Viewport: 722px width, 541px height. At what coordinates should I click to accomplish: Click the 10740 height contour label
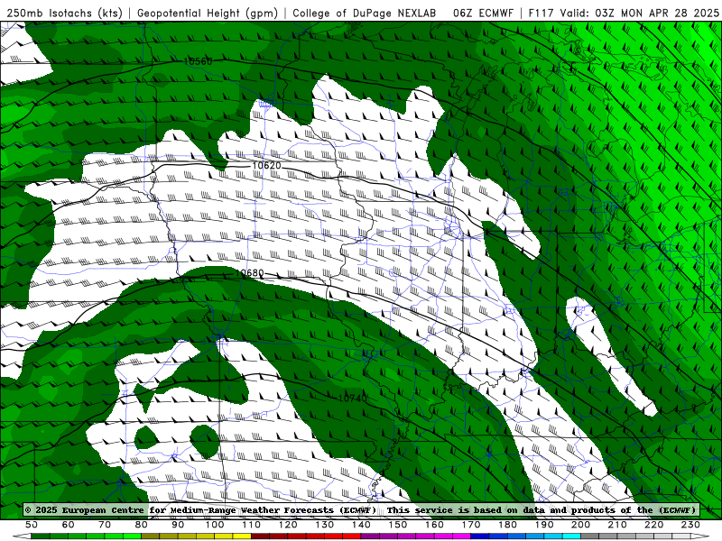point(352,399)
